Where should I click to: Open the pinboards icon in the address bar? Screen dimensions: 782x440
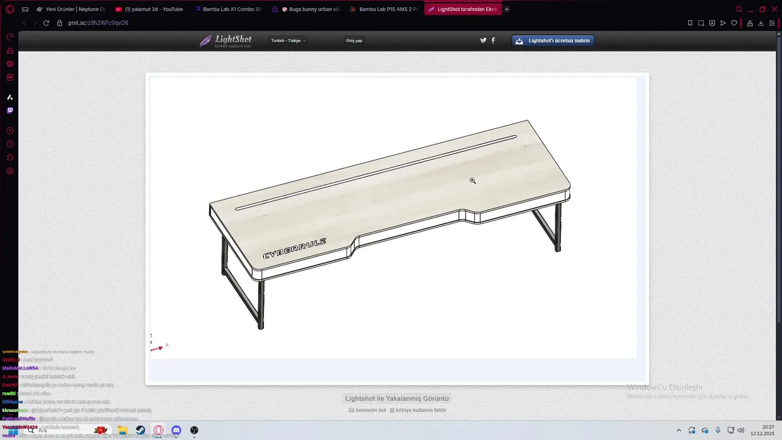(690, 23)
